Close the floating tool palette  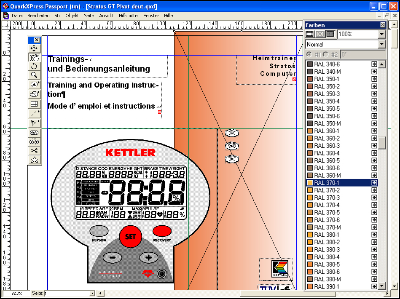point(37,40)
